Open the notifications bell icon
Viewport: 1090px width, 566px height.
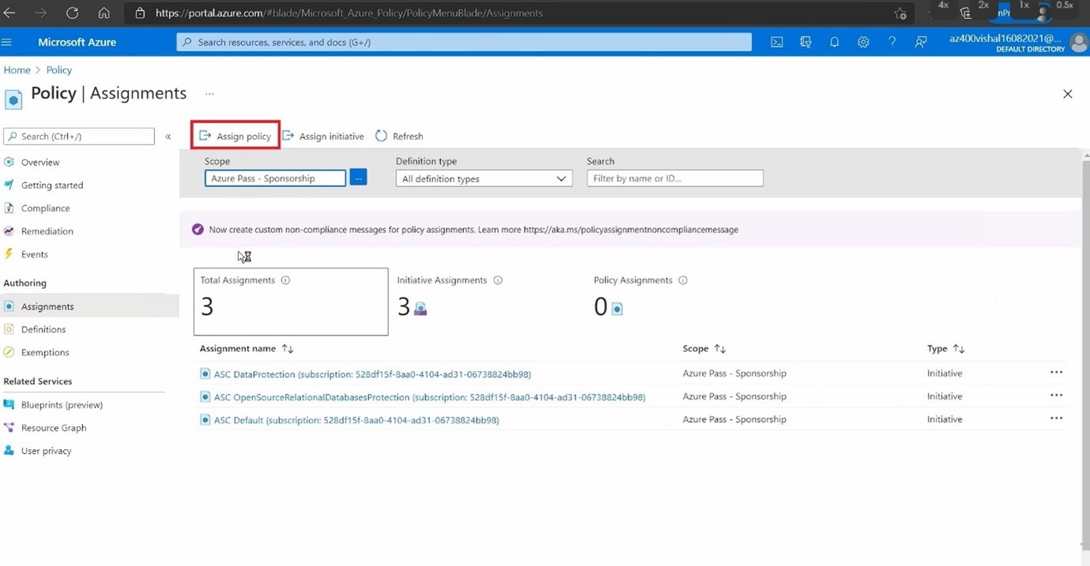(x=834, y=42)
